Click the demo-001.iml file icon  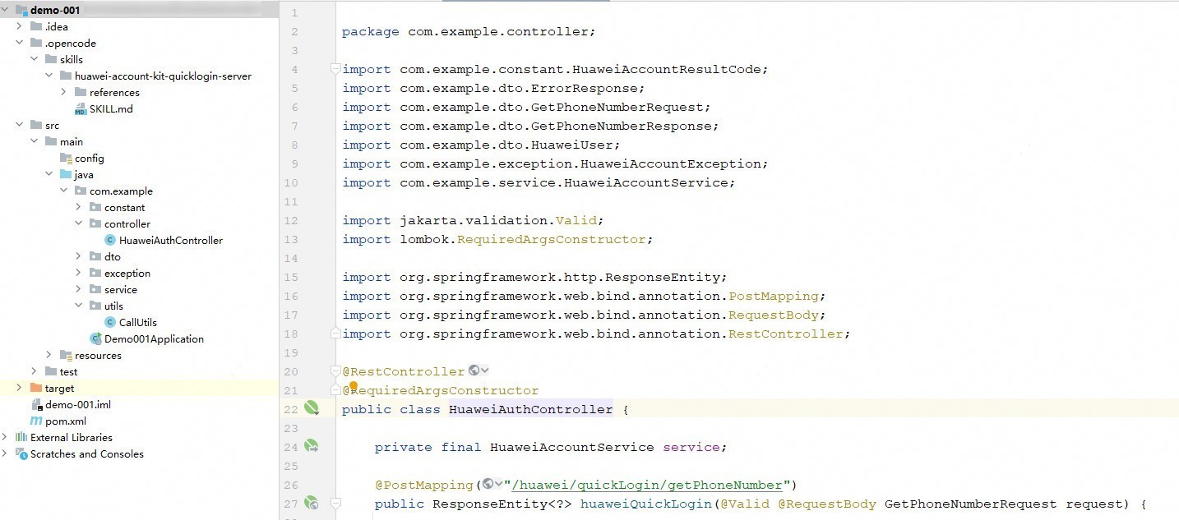point(36,404)
